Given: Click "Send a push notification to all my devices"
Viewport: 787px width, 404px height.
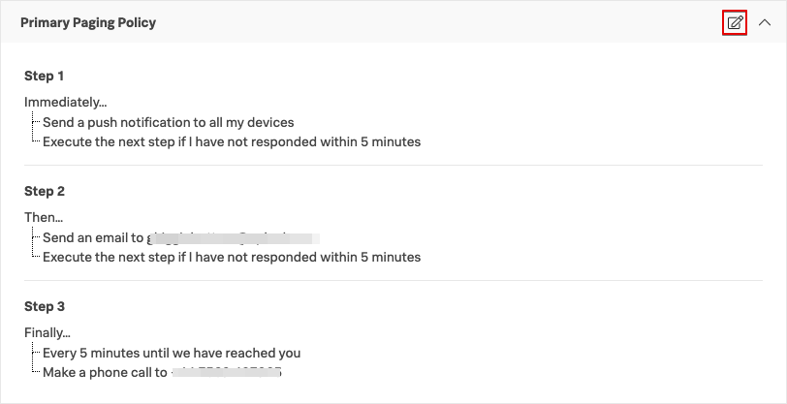Looking at the screenshot, I should (168, 123).
